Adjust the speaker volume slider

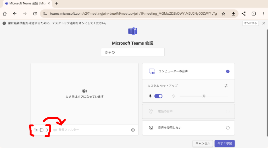pyautogui.click(x=204, y=96)
